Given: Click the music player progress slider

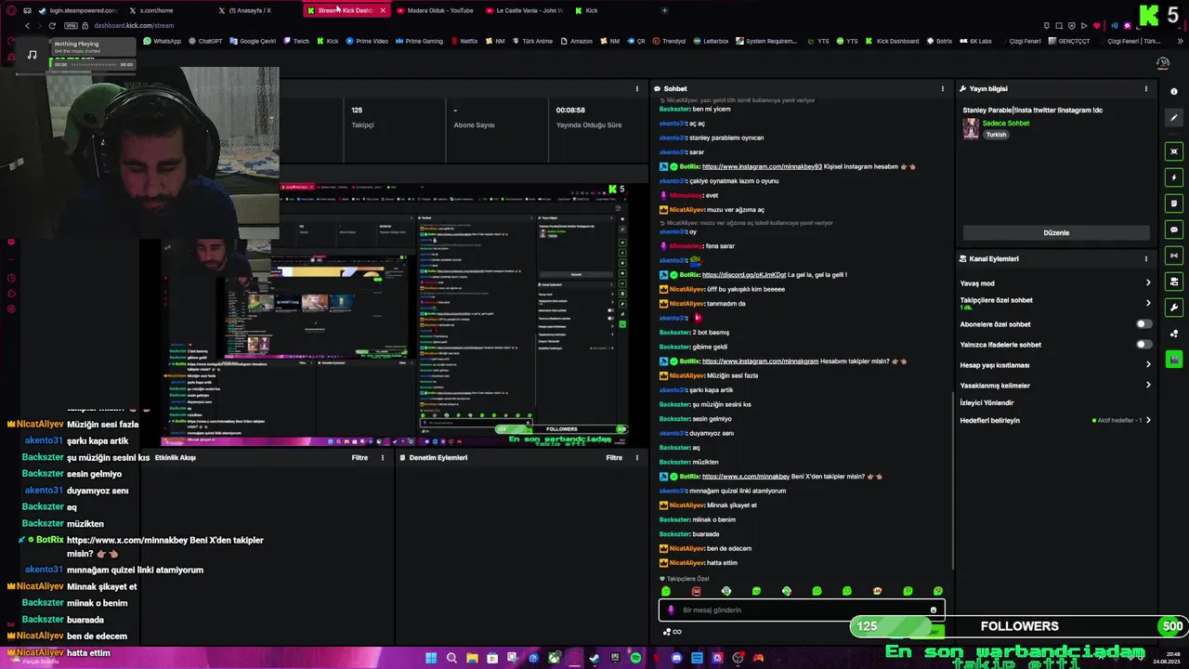Looking at the screenshot, I should pyautogui.click(x=93, y=64).
